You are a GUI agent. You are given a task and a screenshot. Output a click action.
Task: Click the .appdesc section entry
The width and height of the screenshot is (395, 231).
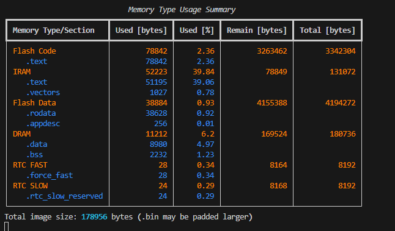tap(43, 124)
